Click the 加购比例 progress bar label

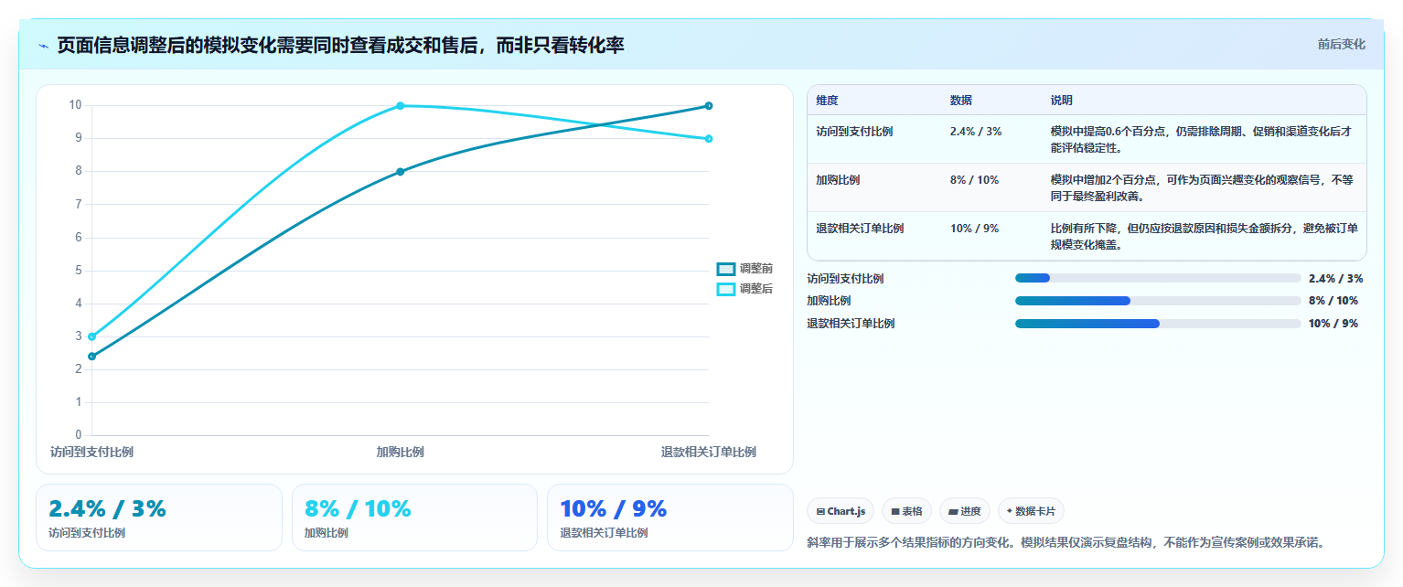[x=829, y=301]
